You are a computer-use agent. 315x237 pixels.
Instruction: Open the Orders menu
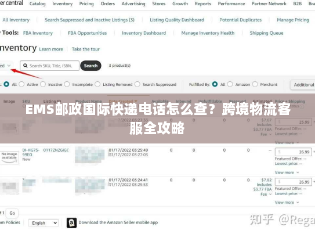(108, 3)
